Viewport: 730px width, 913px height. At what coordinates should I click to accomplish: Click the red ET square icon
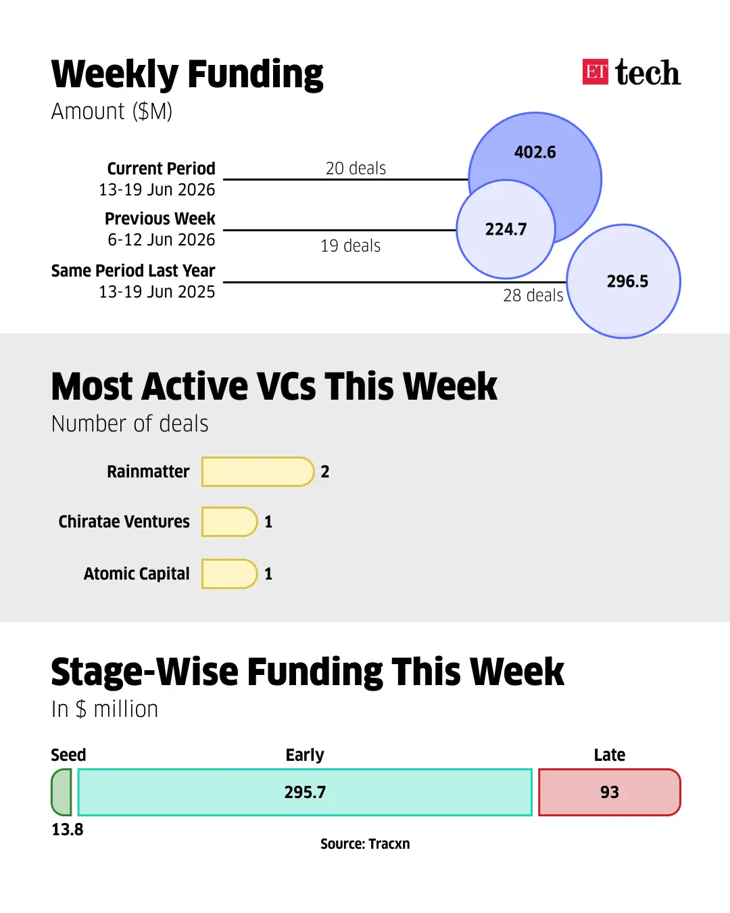(595, 72)
